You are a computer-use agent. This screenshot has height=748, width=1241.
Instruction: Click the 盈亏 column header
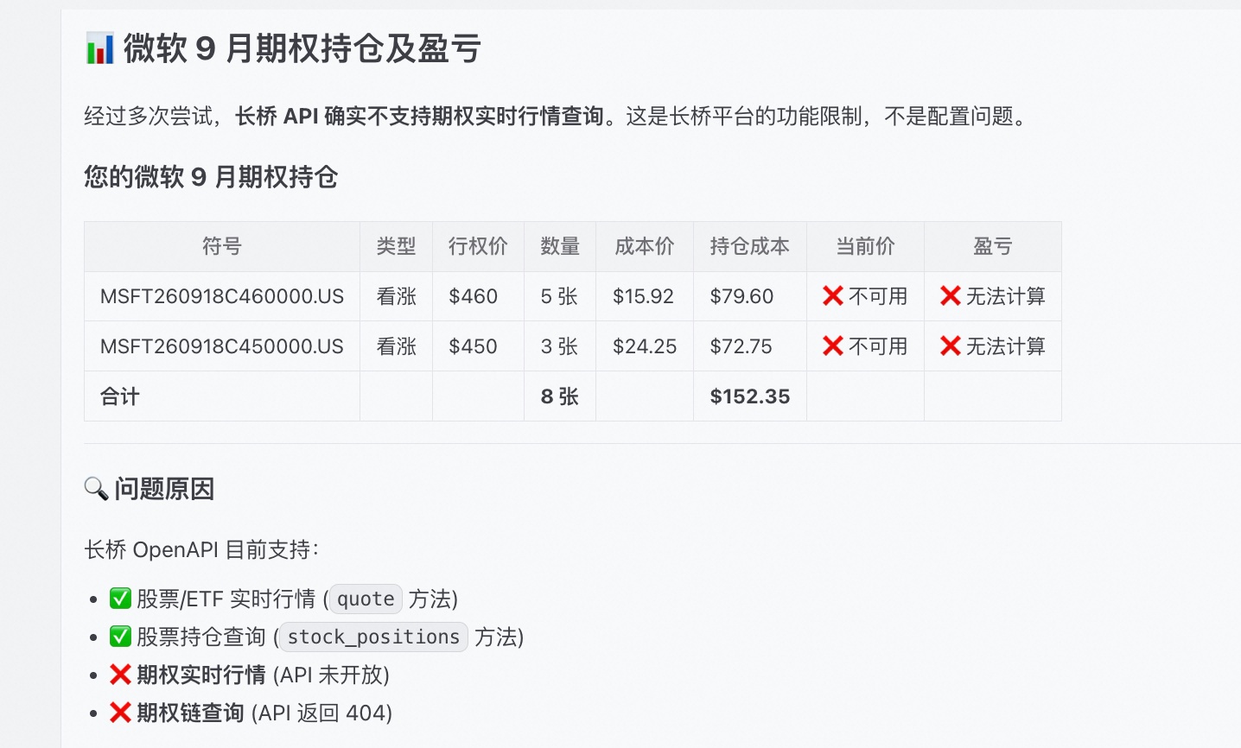pos(992,246)
